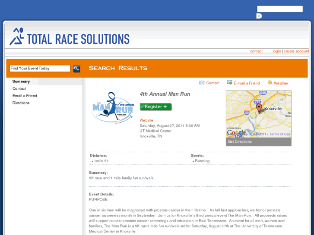Open Directions in the left sidebar
314x235 pixels.
click(21, 103)
